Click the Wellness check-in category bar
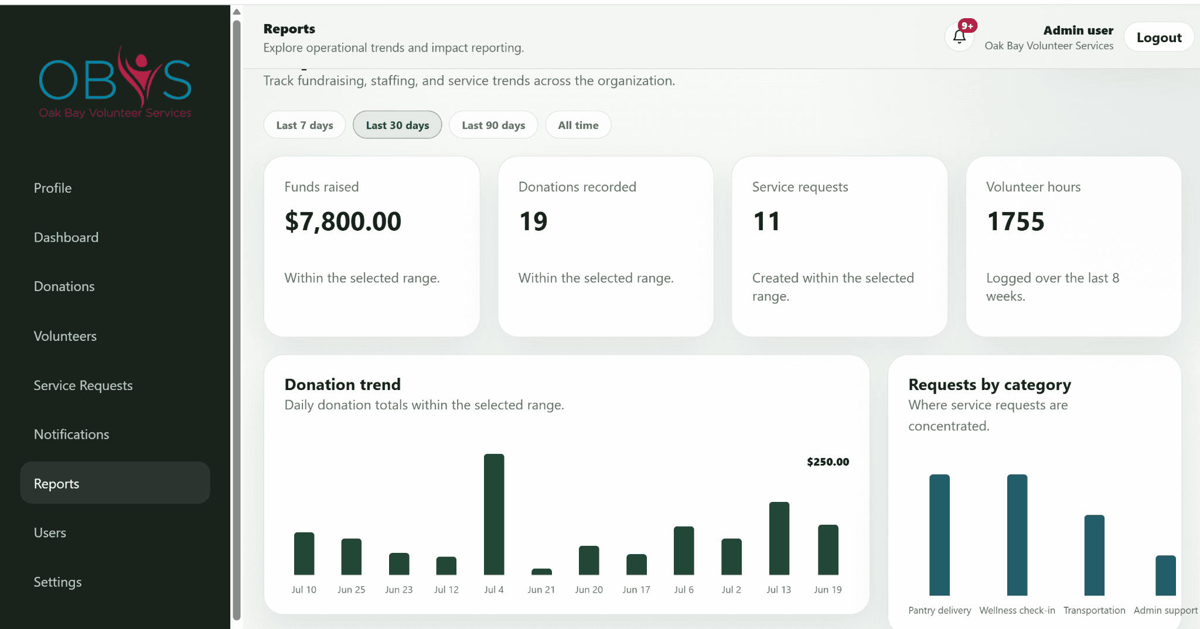Viewport: 1200px width, 629px height. coord(1017,535)
